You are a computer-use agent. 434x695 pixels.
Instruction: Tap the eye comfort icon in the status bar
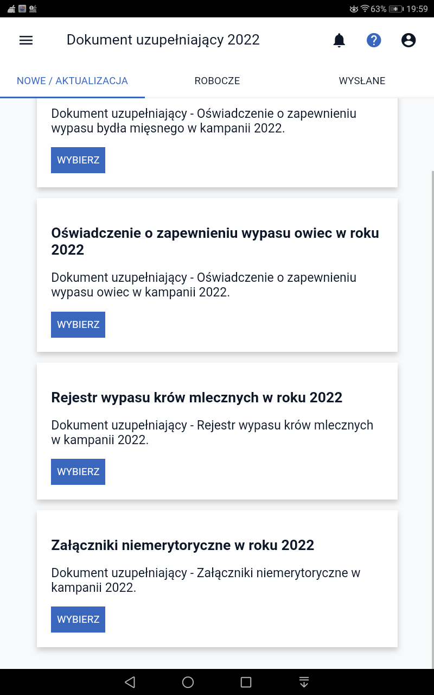(354, 9)
